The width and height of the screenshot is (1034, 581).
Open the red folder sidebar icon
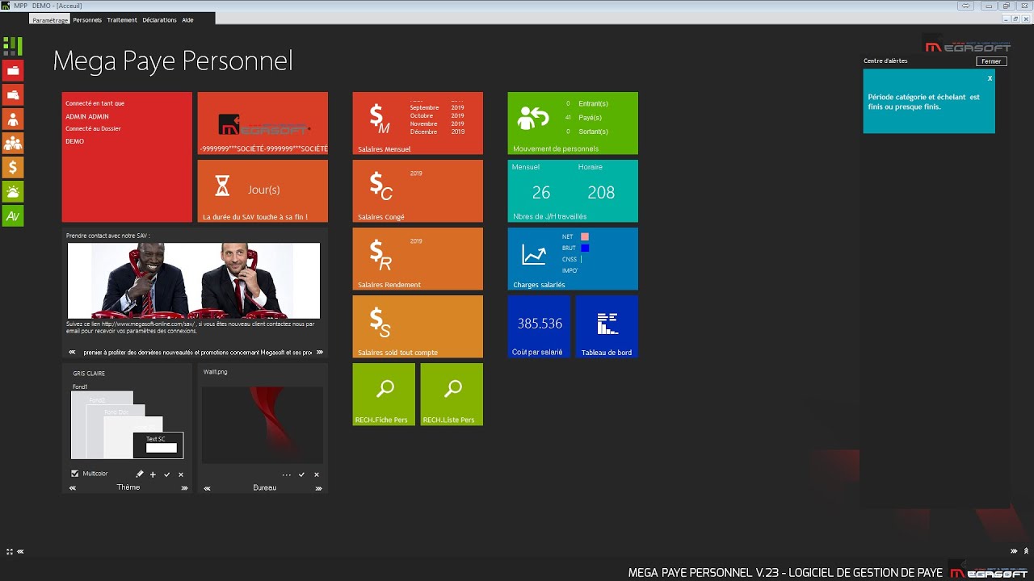(13, 70)
